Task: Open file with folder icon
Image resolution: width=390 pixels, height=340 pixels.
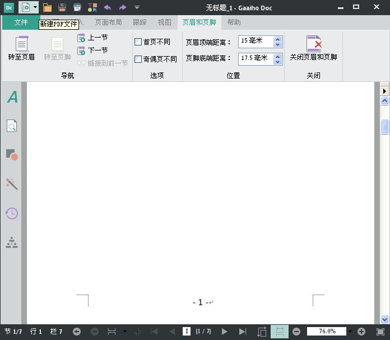Action: (47, 7)
